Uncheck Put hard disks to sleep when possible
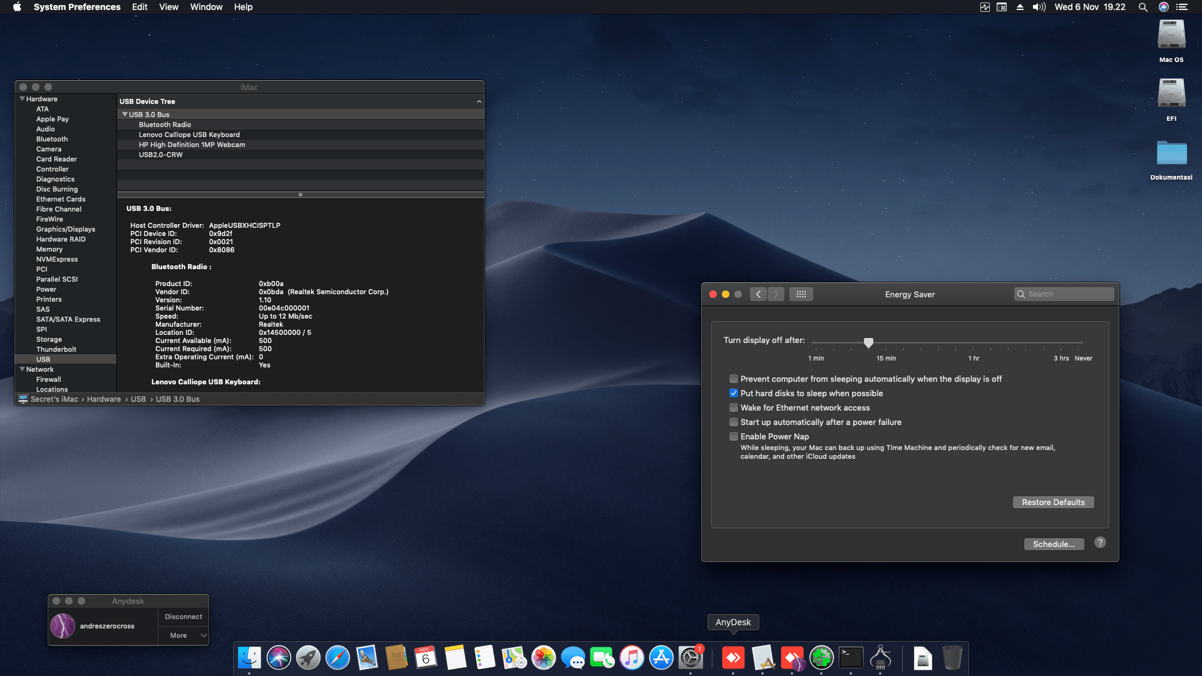Viewport: 1202px width, 676px height. tap(733, 393)
